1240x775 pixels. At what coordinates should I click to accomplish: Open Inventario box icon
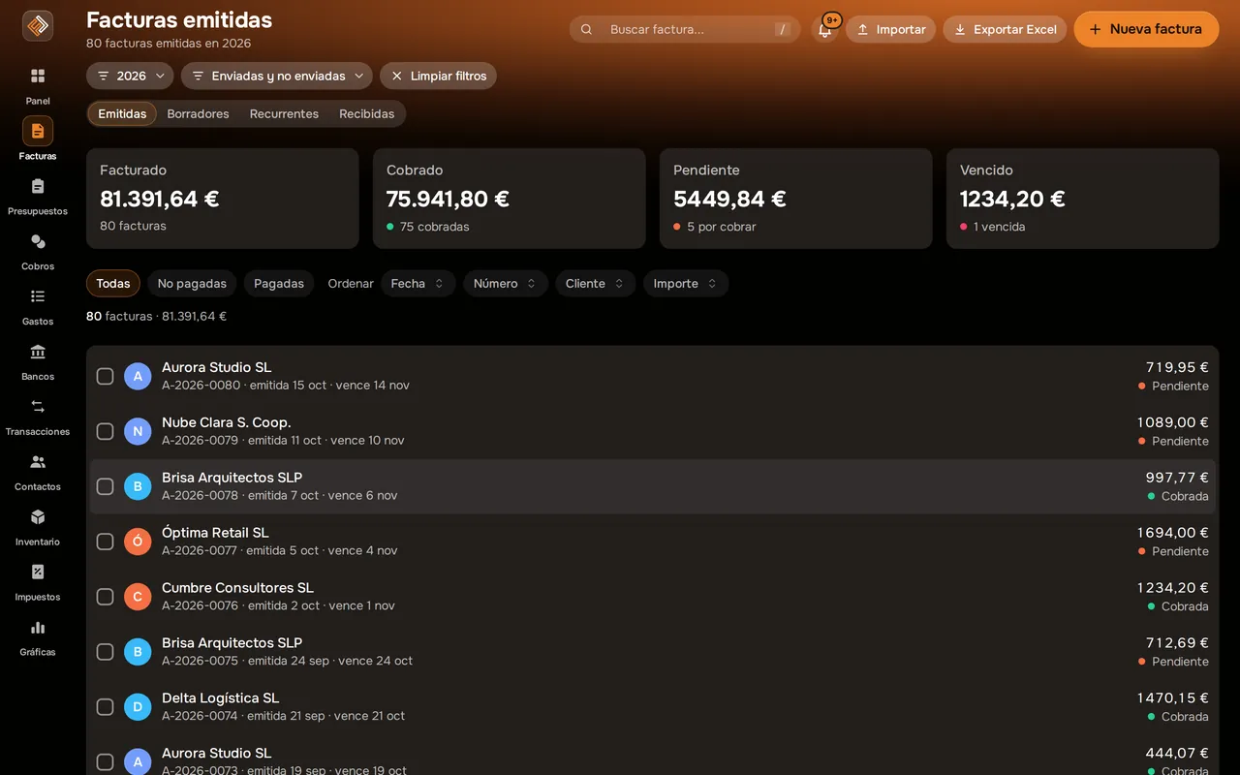click(x=38, y=517)
